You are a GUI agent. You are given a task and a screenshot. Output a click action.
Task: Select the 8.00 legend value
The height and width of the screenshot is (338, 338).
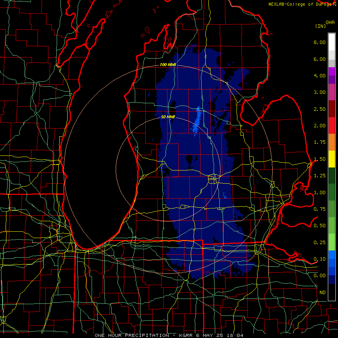(x=320, y=42)
